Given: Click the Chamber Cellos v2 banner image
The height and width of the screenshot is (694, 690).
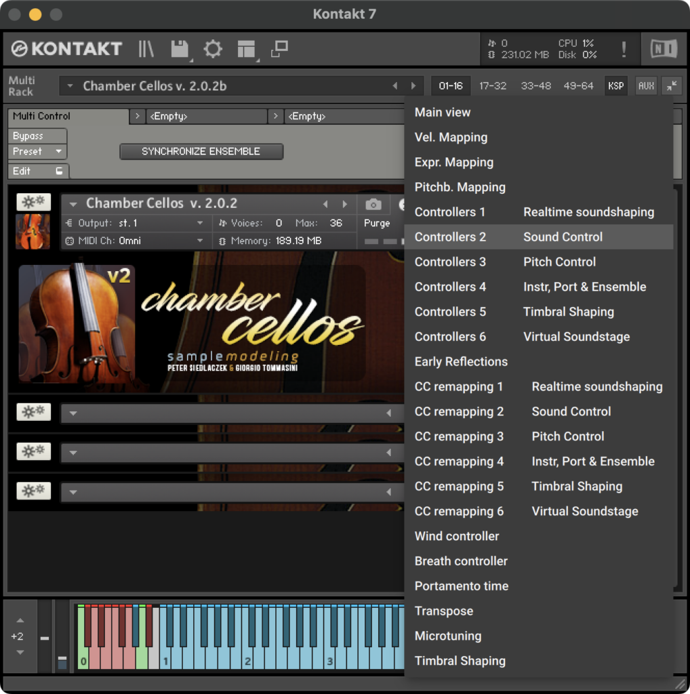Looking at the screenshot, I should pyautogui.click(x=192, y=323).
